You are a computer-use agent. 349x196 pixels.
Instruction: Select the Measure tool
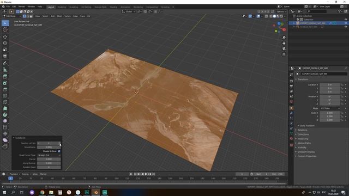pos(5,70)
